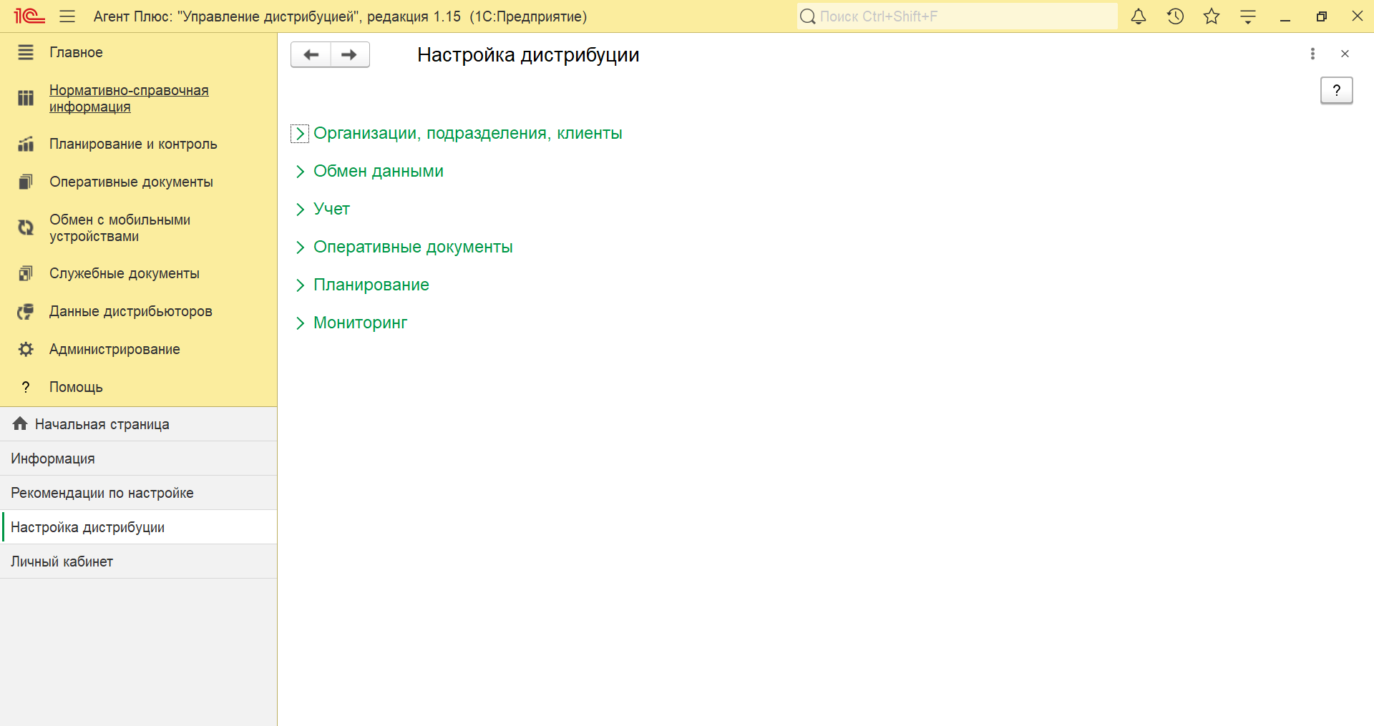The image size is (1374, 726).
Task: Click the Учет link
Action: (x=331, y=209)
